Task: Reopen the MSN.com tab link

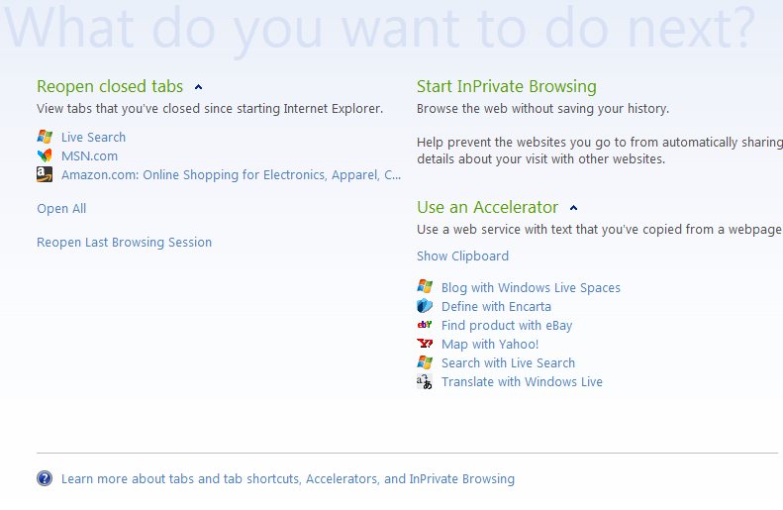Action: [89, 155]
